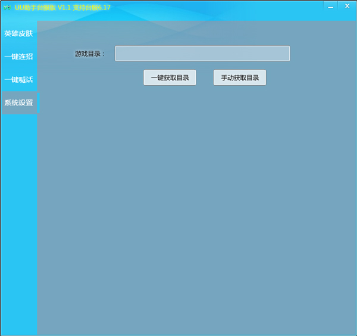Switch to the 一键连招 tab
This screenshot has height=336, width=357.
(x=18, y=57)
